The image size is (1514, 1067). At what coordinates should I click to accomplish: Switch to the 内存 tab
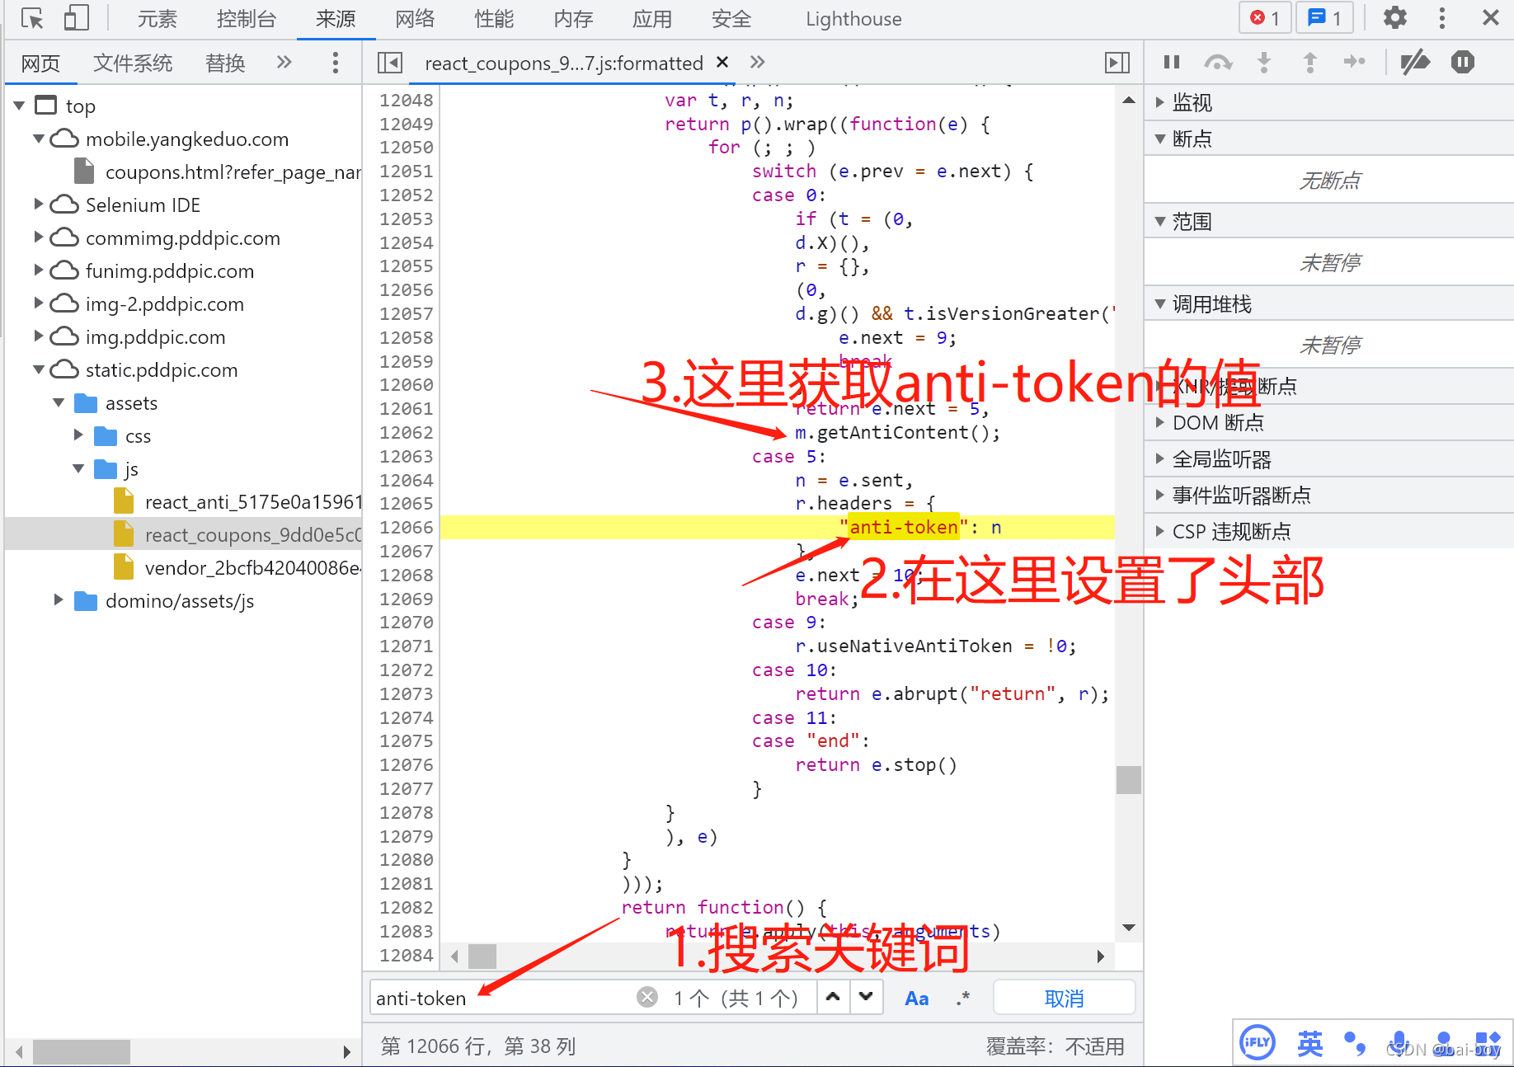coord(573,19)
